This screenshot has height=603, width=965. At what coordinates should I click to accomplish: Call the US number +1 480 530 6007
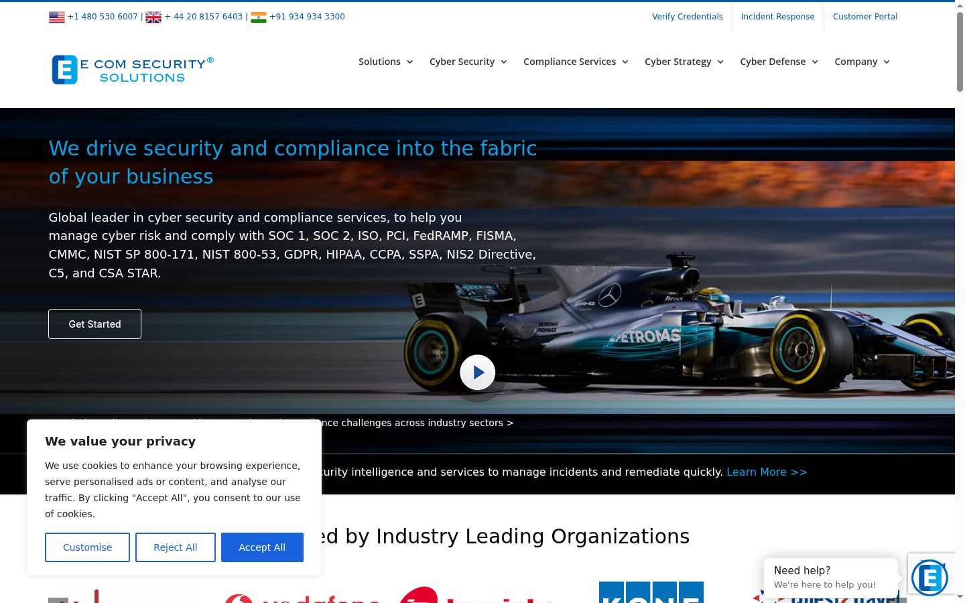[103, 17]
